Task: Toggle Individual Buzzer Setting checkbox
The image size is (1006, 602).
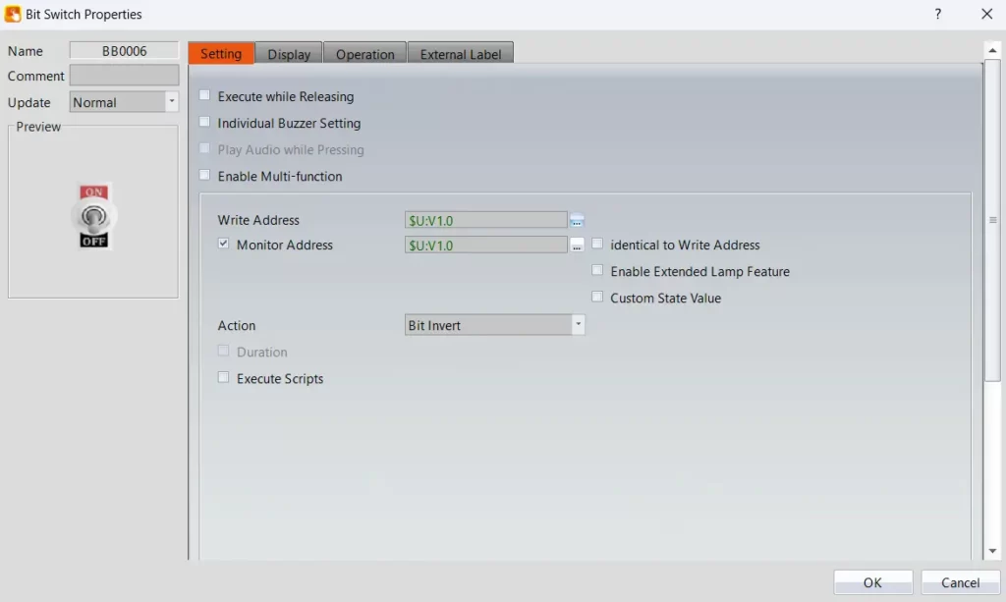Action: (205, 123)
